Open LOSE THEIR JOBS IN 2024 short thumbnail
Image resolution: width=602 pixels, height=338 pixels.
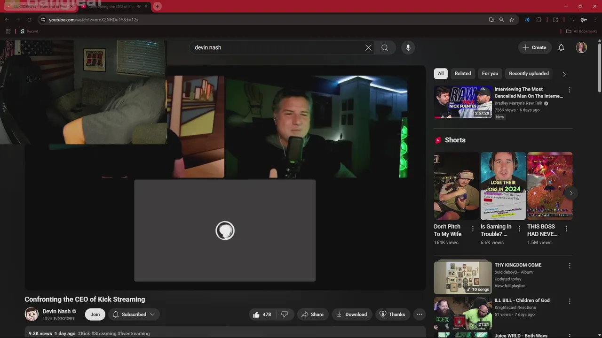[503, 186]
